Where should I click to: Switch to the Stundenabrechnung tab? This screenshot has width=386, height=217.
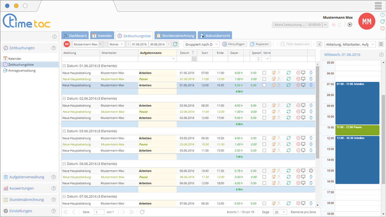[x=175, y=36]
